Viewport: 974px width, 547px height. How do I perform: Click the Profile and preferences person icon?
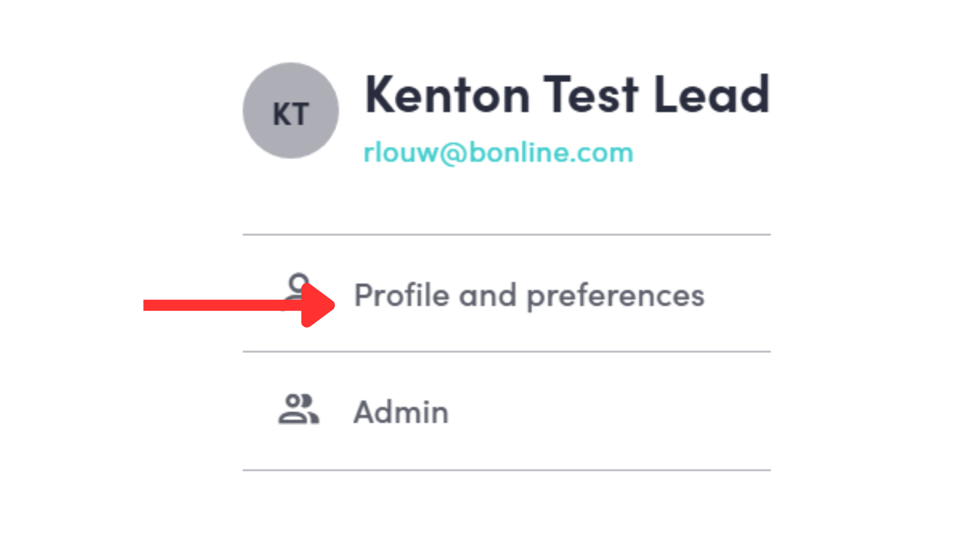[297, 283]
